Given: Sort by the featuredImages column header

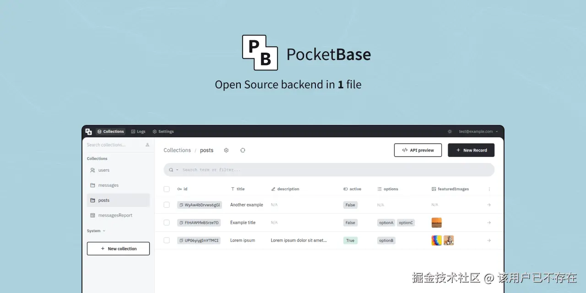Looking at the screenshot, I should (450, 189).
